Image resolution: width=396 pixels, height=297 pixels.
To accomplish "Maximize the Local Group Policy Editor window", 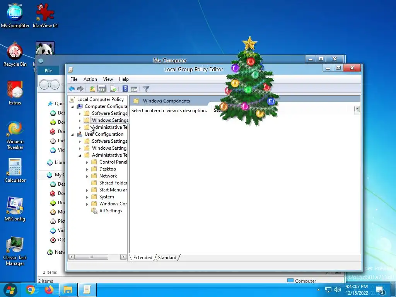I will pos(338,68).
